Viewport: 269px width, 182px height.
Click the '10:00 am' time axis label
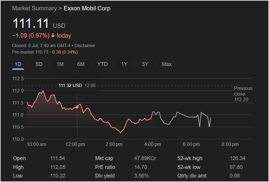[x=36, y=144]
